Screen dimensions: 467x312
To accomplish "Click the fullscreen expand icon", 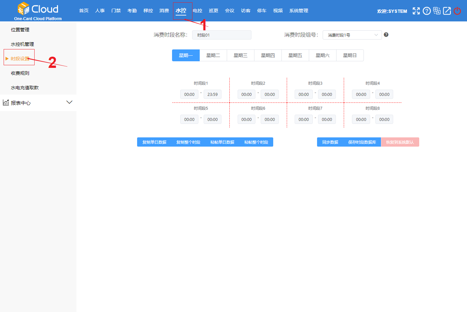I will (416, 11).
